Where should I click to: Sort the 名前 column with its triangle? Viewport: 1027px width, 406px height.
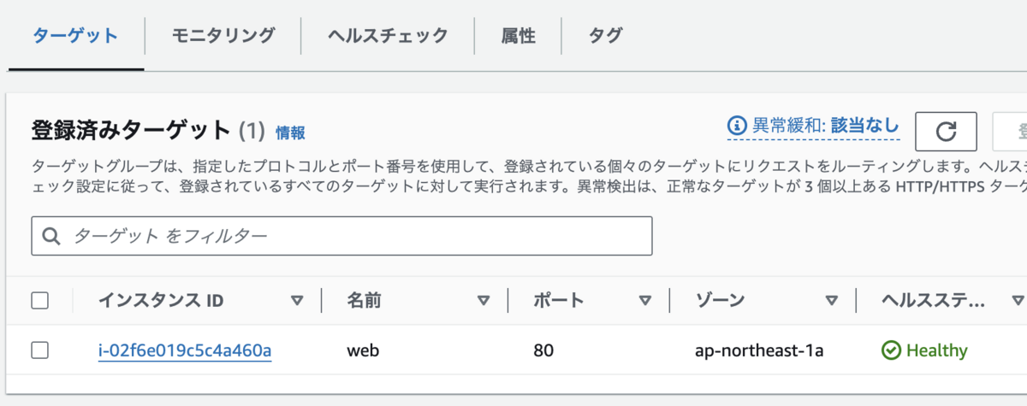[x=484, y=300]
